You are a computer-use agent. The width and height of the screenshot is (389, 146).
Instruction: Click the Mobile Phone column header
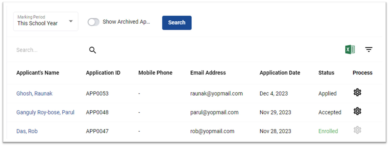[x=155, y=73]
